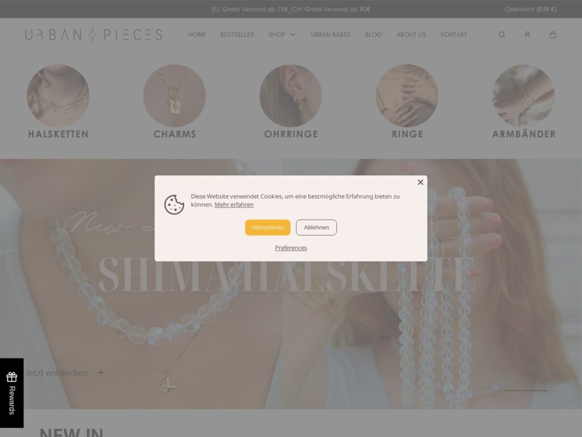Viewport: 582px width, 437px height.
Task: Open cookie Preferences settings
Action: (290, 248)
